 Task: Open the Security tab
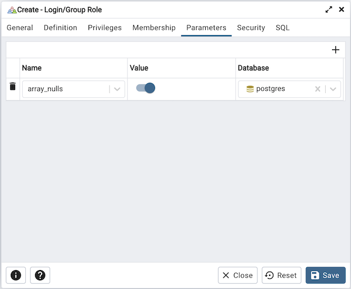pos(251,28)
